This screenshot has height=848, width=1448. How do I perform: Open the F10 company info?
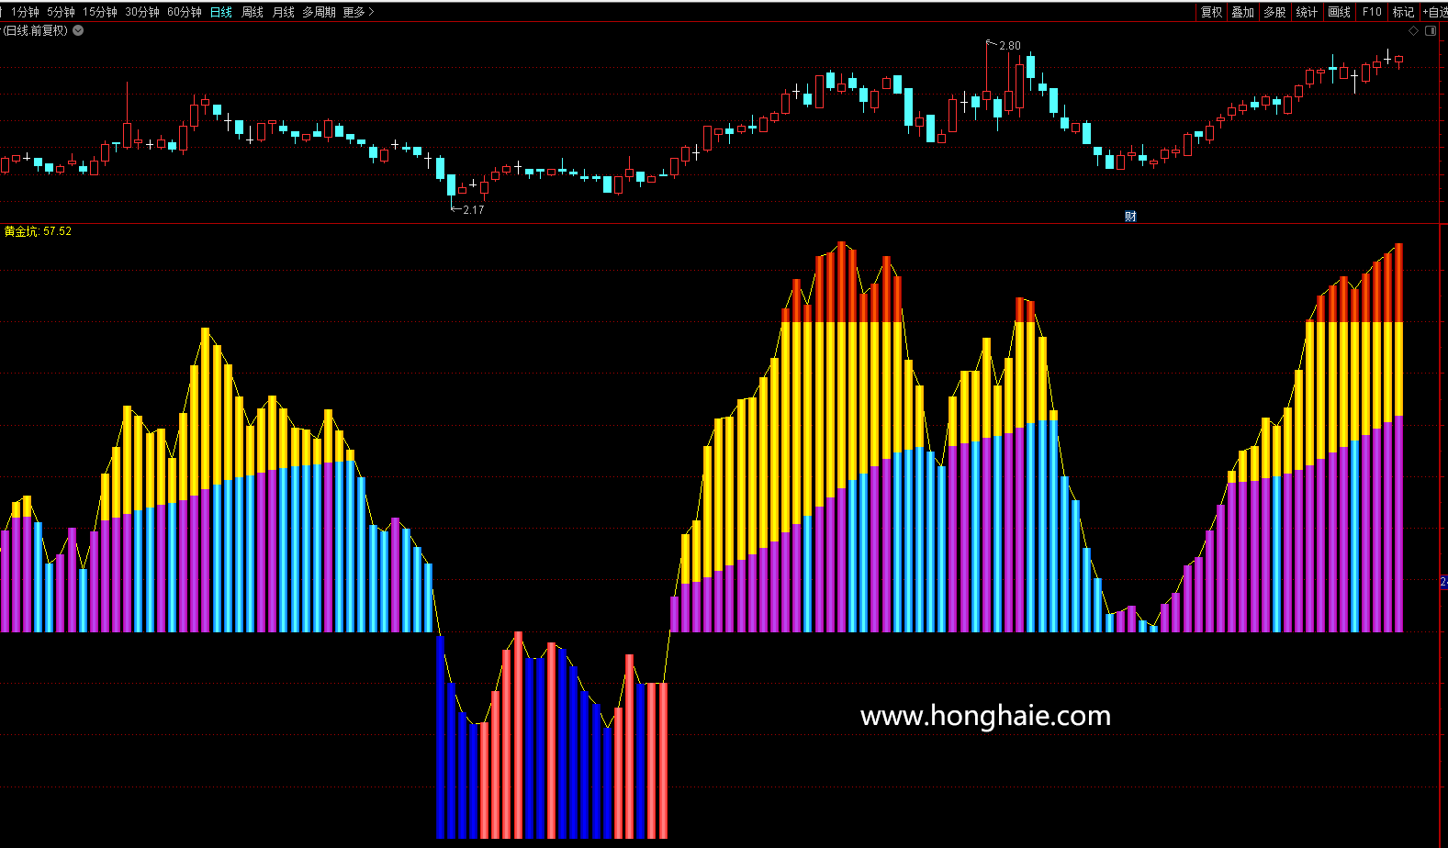point(1372,12)
